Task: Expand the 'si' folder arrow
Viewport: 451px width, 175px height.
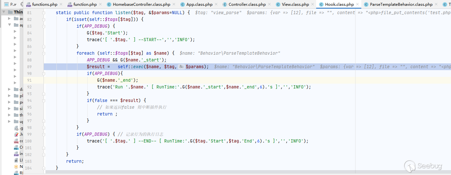Action: [9, 108]
